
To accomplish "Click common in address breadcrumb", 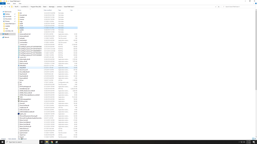I will (x=59, y=7).
